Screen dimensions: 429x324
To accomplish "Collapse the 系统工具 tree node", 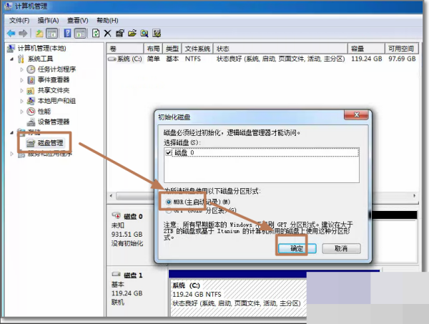I will (11, 59).
